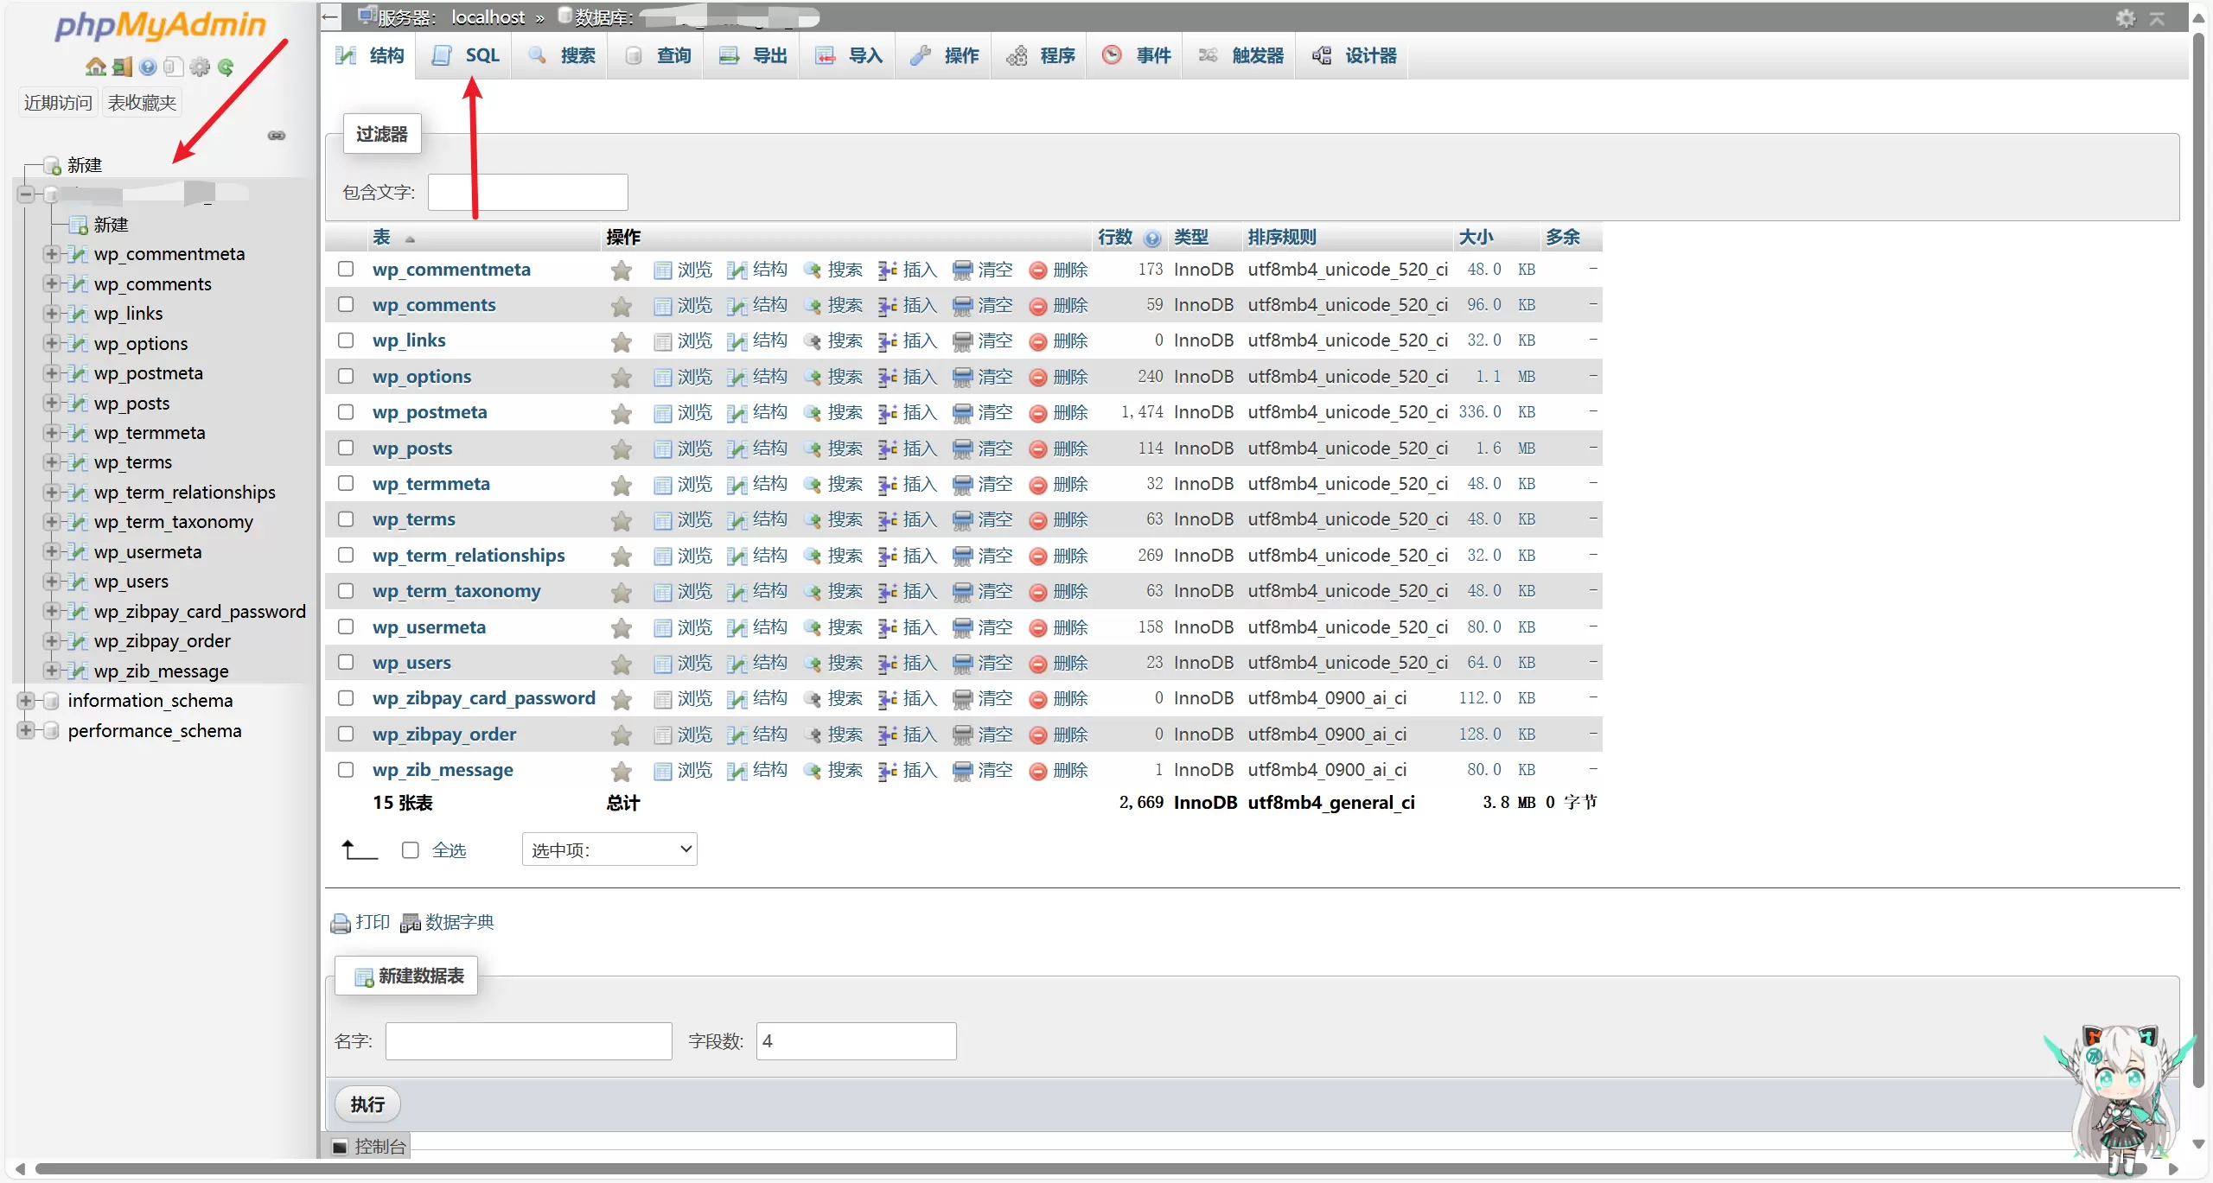The width and height of the screenshot is (2213, 1183).
Task: Expand the information_schema database node
Action: point(26,701)
